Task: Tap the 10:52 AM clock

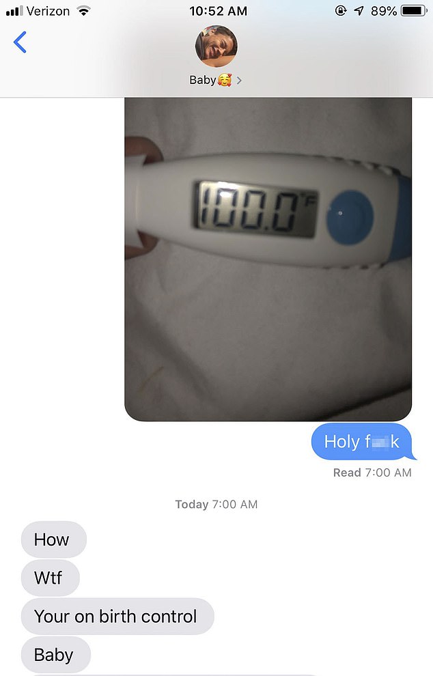Action: click(219, 11)
